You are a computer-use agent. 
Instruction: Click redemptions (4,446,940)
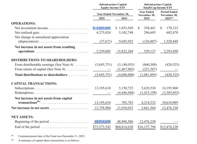(126, 93)
